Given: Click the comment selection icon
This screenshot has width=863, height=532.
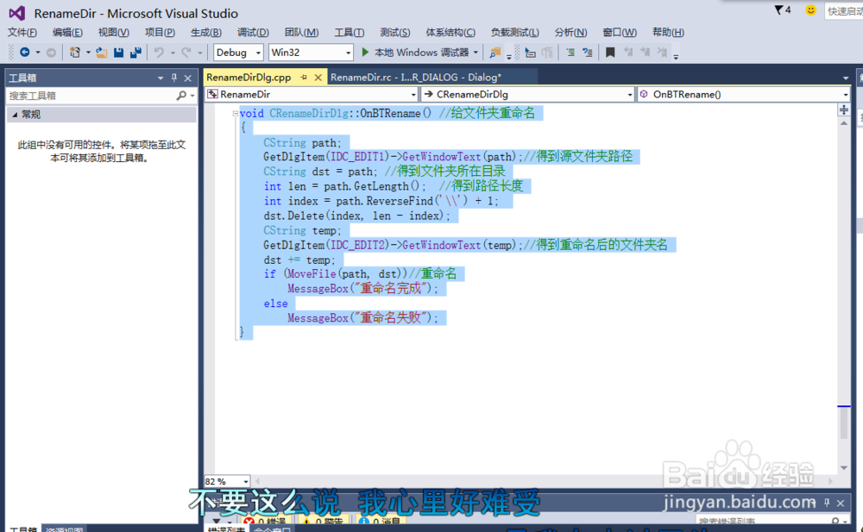Looking at the screenshot, I should (570, 53).
